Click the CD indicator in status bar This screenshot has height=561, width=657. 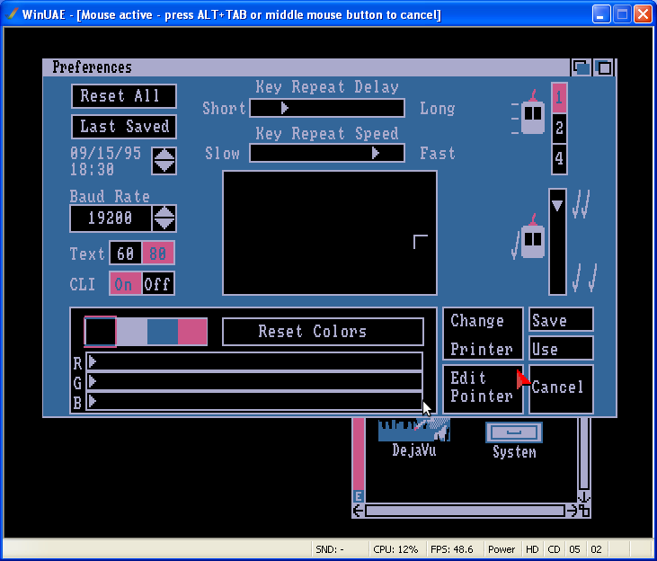coord(554,549)
